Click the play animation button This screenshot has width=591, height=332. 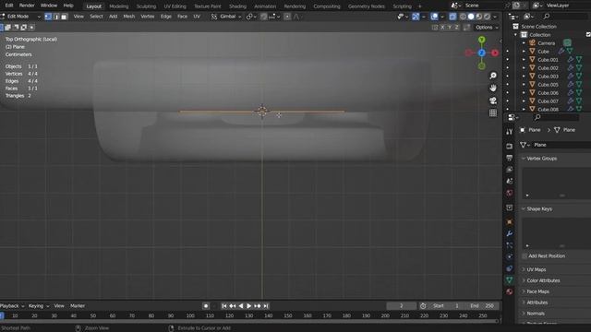click(x=248, y=306)
